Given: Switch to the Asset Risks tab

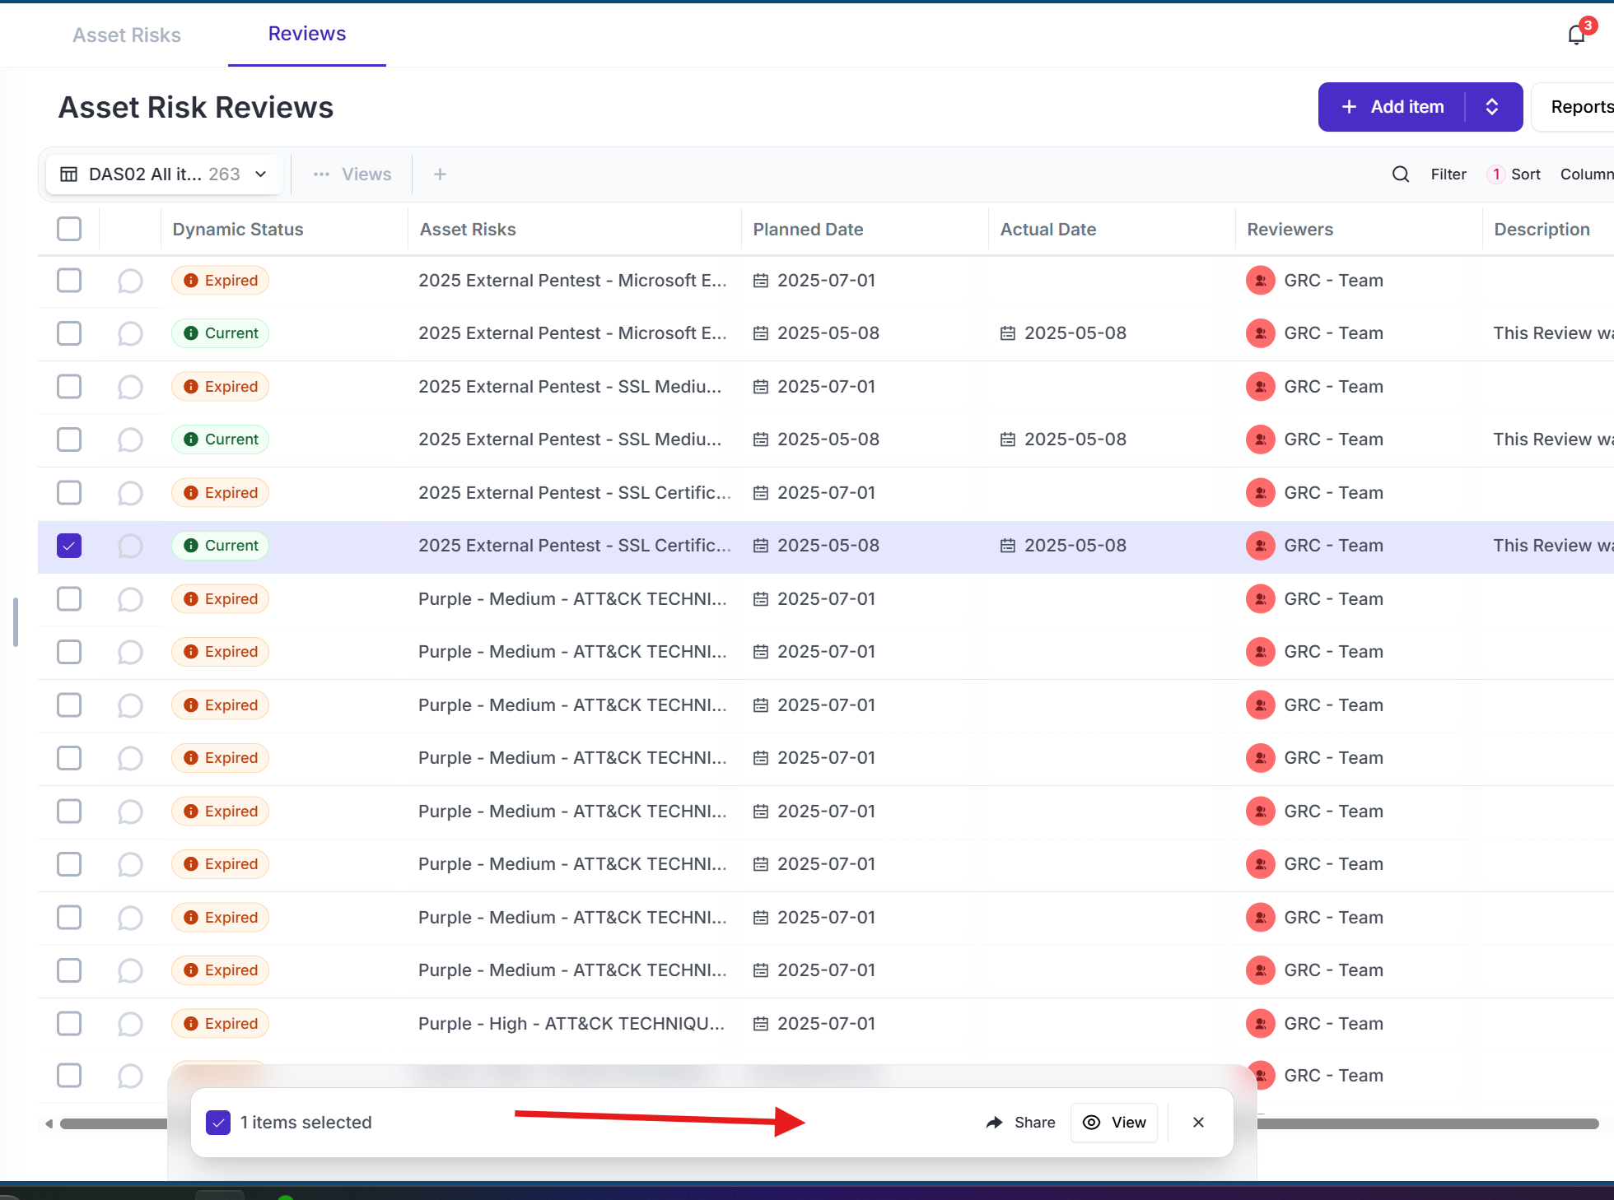Looking at the screenshot, I should coord(127,35).
